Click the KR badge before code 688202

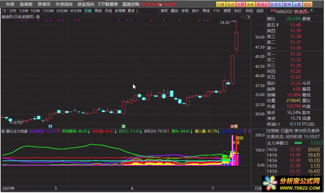coord(273,11)
